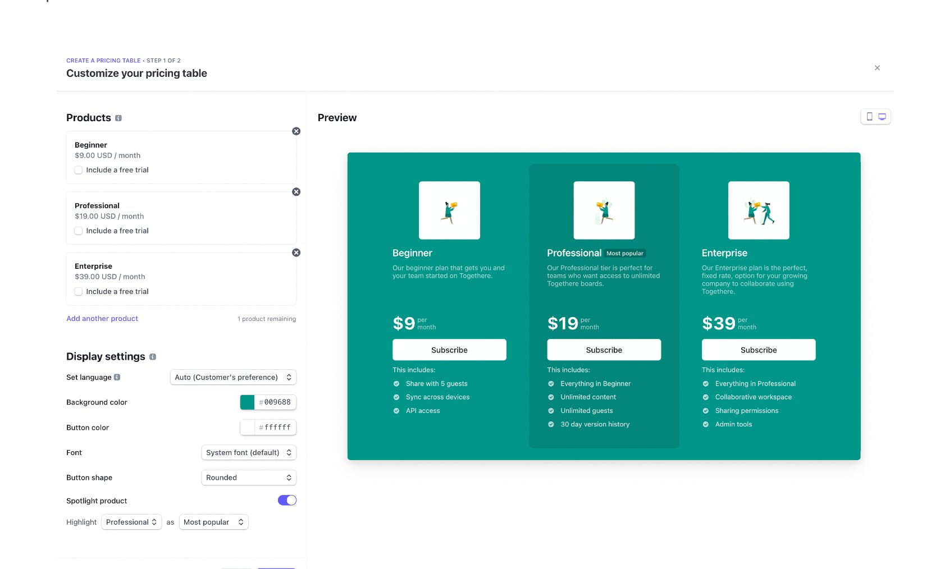Click the Professional plan illustration thumbnail
Screen dimensions: 931x569
(604, 210)
